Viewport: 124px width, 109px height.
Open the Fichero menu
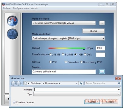7,8
